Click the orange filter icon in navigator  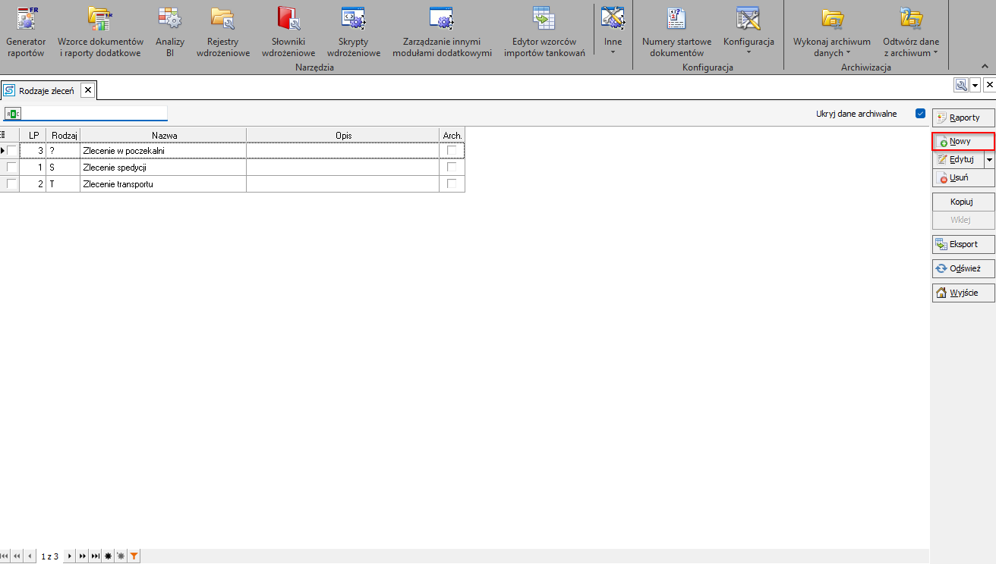[x=134, y=556]
